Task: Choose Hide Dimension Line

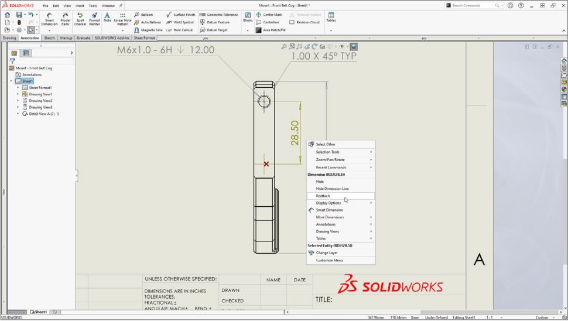Action: point(341,189)
